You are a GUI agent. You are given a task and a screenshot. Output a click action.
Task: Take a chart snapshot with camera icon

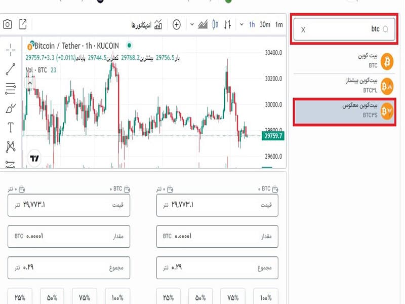[x=8, y=24]
